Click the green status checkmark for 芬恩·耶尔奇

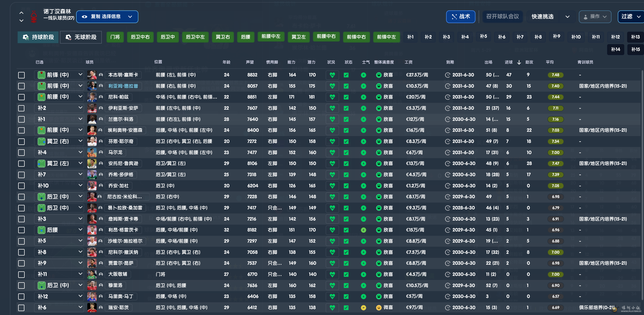(346, 142)
